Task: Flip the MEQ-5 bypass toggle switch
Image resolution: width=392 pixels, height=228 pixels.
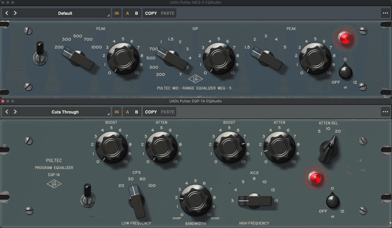Action: click(40, 54)
